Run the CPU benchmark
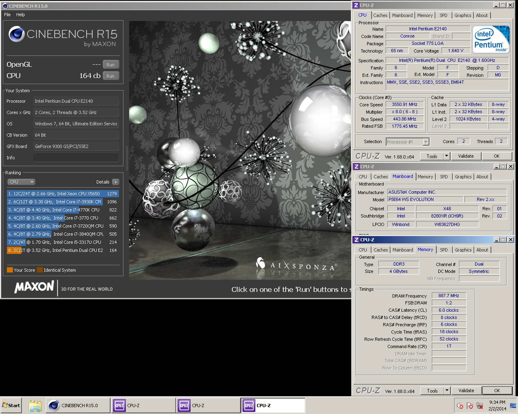 coord(110,76)
